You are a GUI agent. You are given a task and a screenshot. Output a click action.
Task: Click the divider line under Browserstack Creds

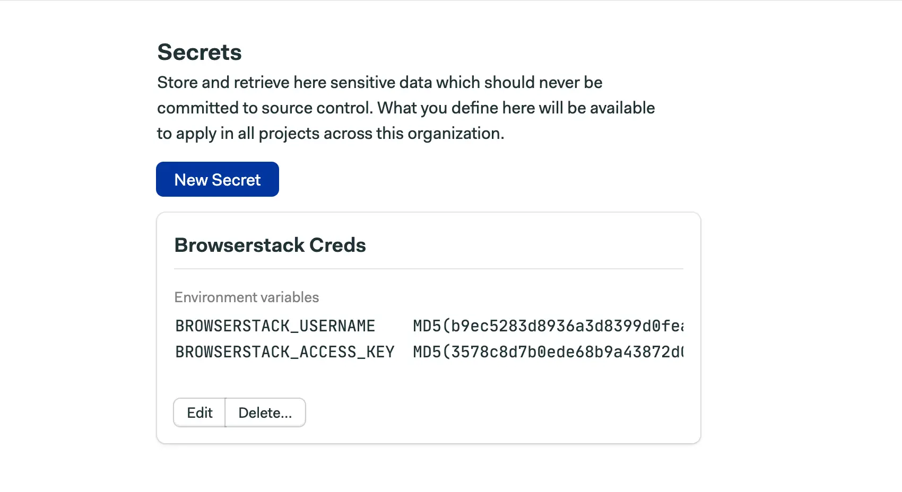(x=429, y=269)
